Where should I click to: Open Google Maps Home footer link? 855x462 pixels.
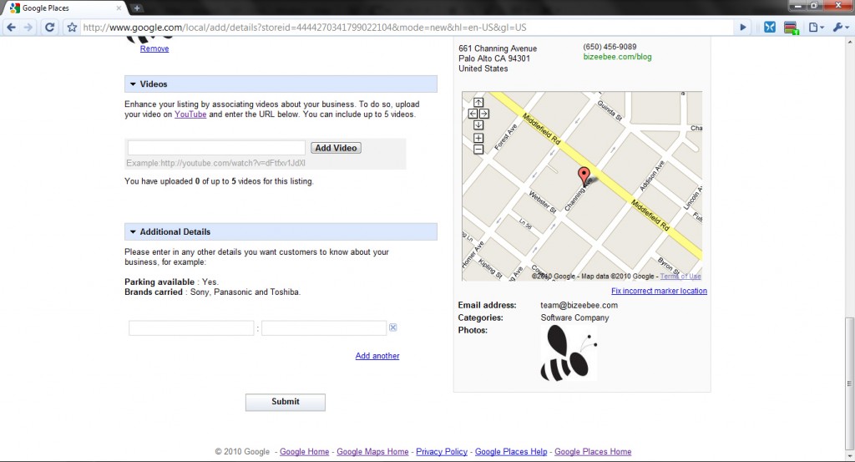[372, 452]
